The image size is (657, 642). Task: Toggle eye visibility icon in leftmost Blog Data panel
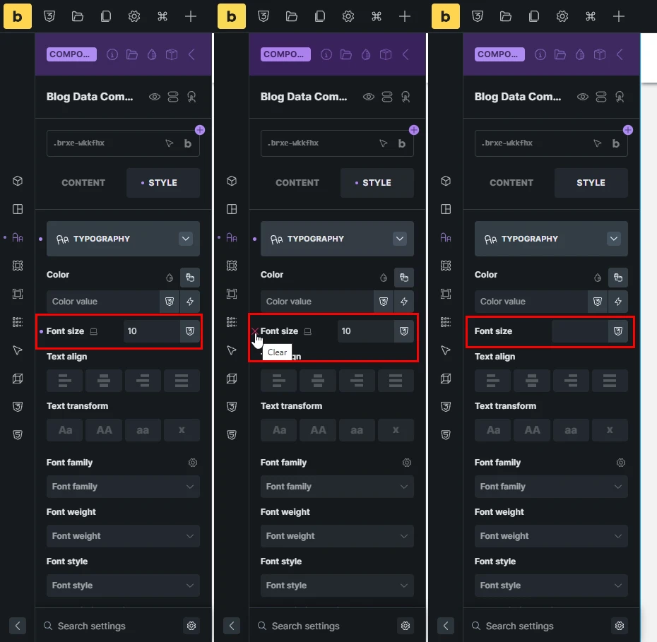[155, 97]
